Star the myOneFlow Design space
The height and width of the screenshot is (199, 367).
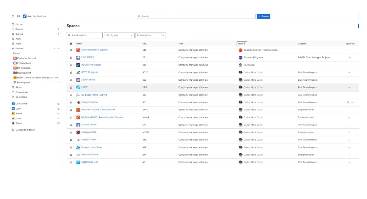[71, 65]
